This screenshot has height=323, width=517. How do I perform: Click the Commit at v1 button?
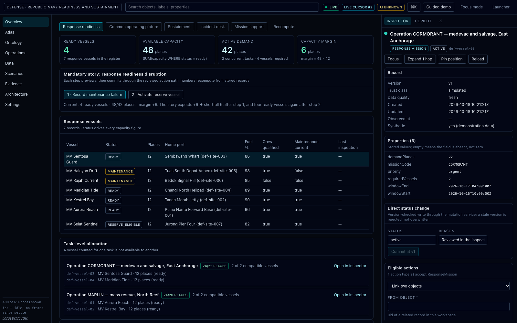pyautogui.click(x=403, y=252)
